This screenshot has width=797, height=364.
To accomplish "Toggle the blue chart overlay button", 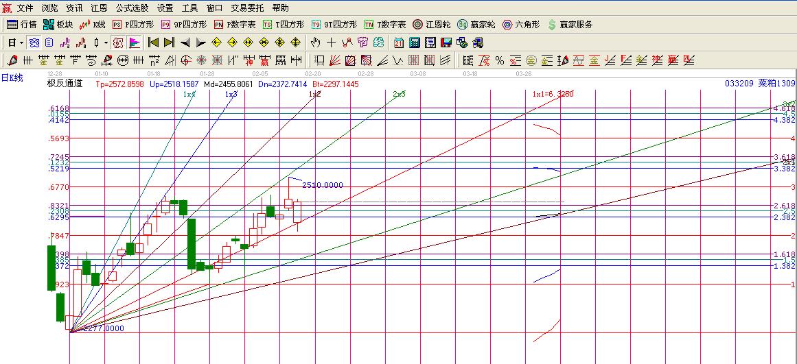I will coord(34,43).
